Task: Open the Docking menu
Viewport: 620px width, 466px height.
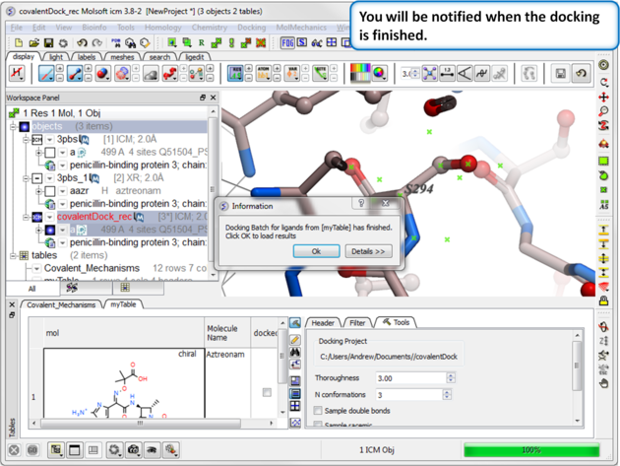Action: pos(252,28)
